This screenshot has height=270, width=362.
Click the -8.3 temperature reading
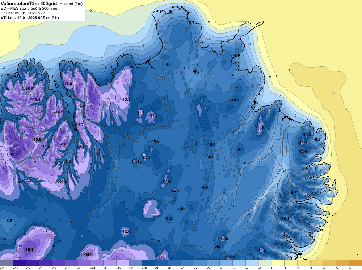pos(196,71)
